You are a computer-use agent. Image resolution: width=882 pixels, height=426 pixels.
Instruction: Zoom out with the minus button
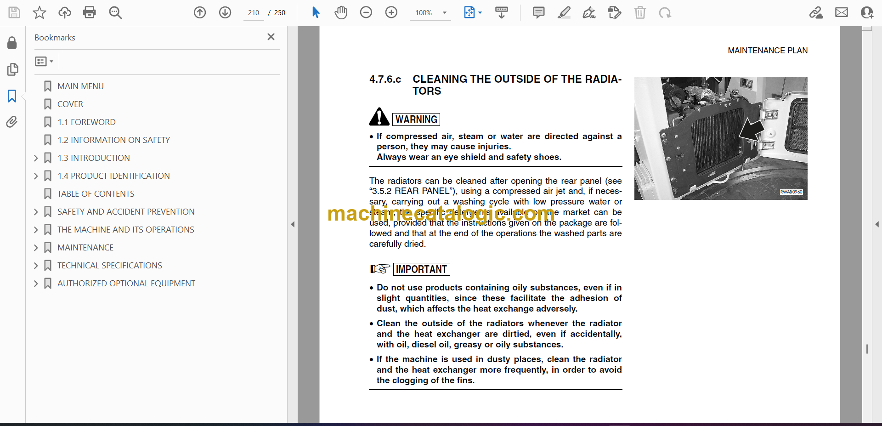(366, 12)
